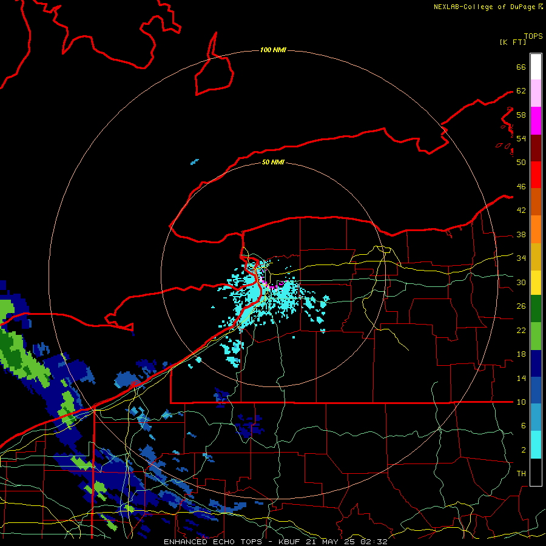Select the light blue legend swatch

(x=536, y=417)
